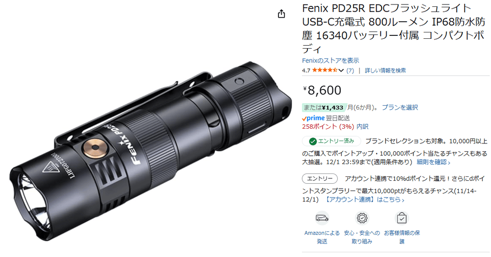The image size is (491, 257).
Task: Open the 【アカウント連携】はこちら link
Action: click(363, 200)
